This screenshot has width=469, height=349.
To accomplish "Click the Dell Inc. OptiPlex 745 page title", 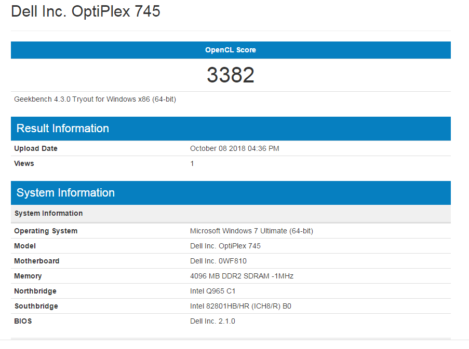I will (86, 12).
